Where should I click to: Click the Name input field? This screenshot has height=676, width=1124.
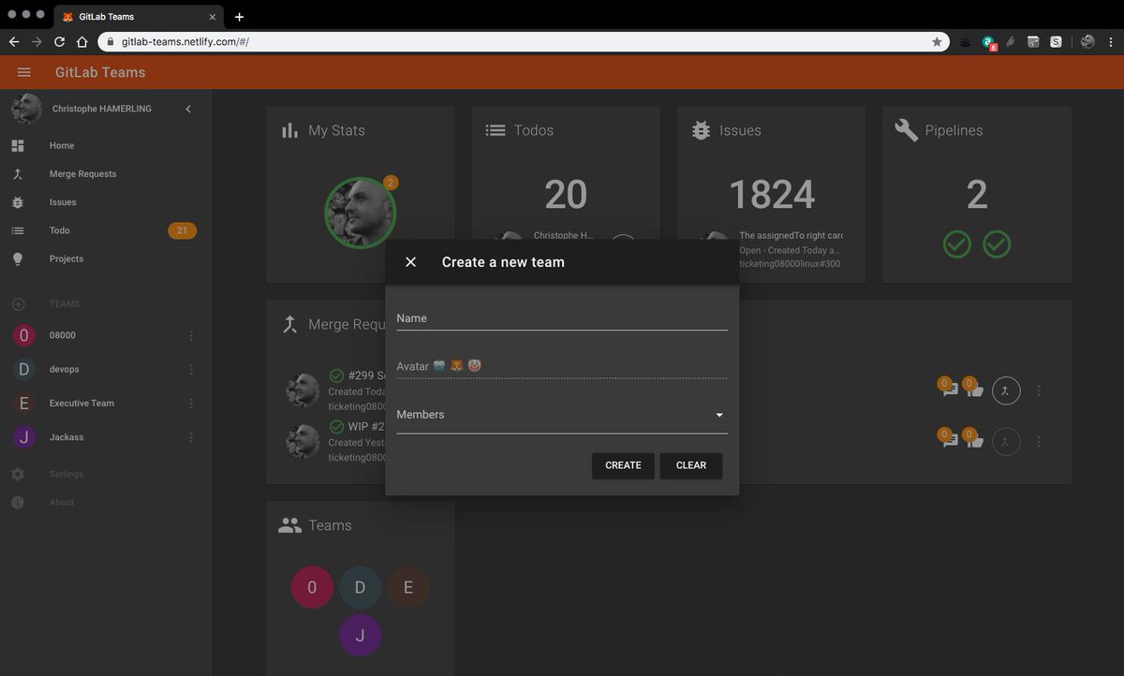(562, 318)
